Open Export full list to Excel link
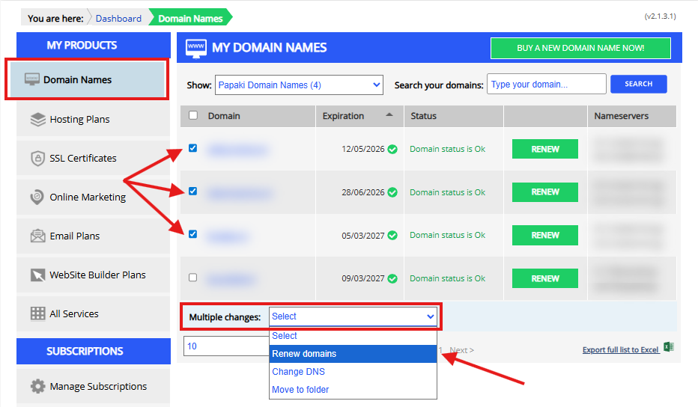The width and height of the screenshot is (698, 407). [x=620, y=350]
